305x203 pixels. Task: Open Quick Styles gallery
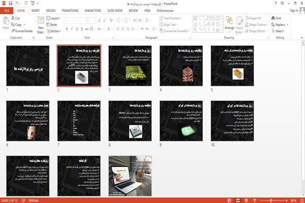pos(239,25)
